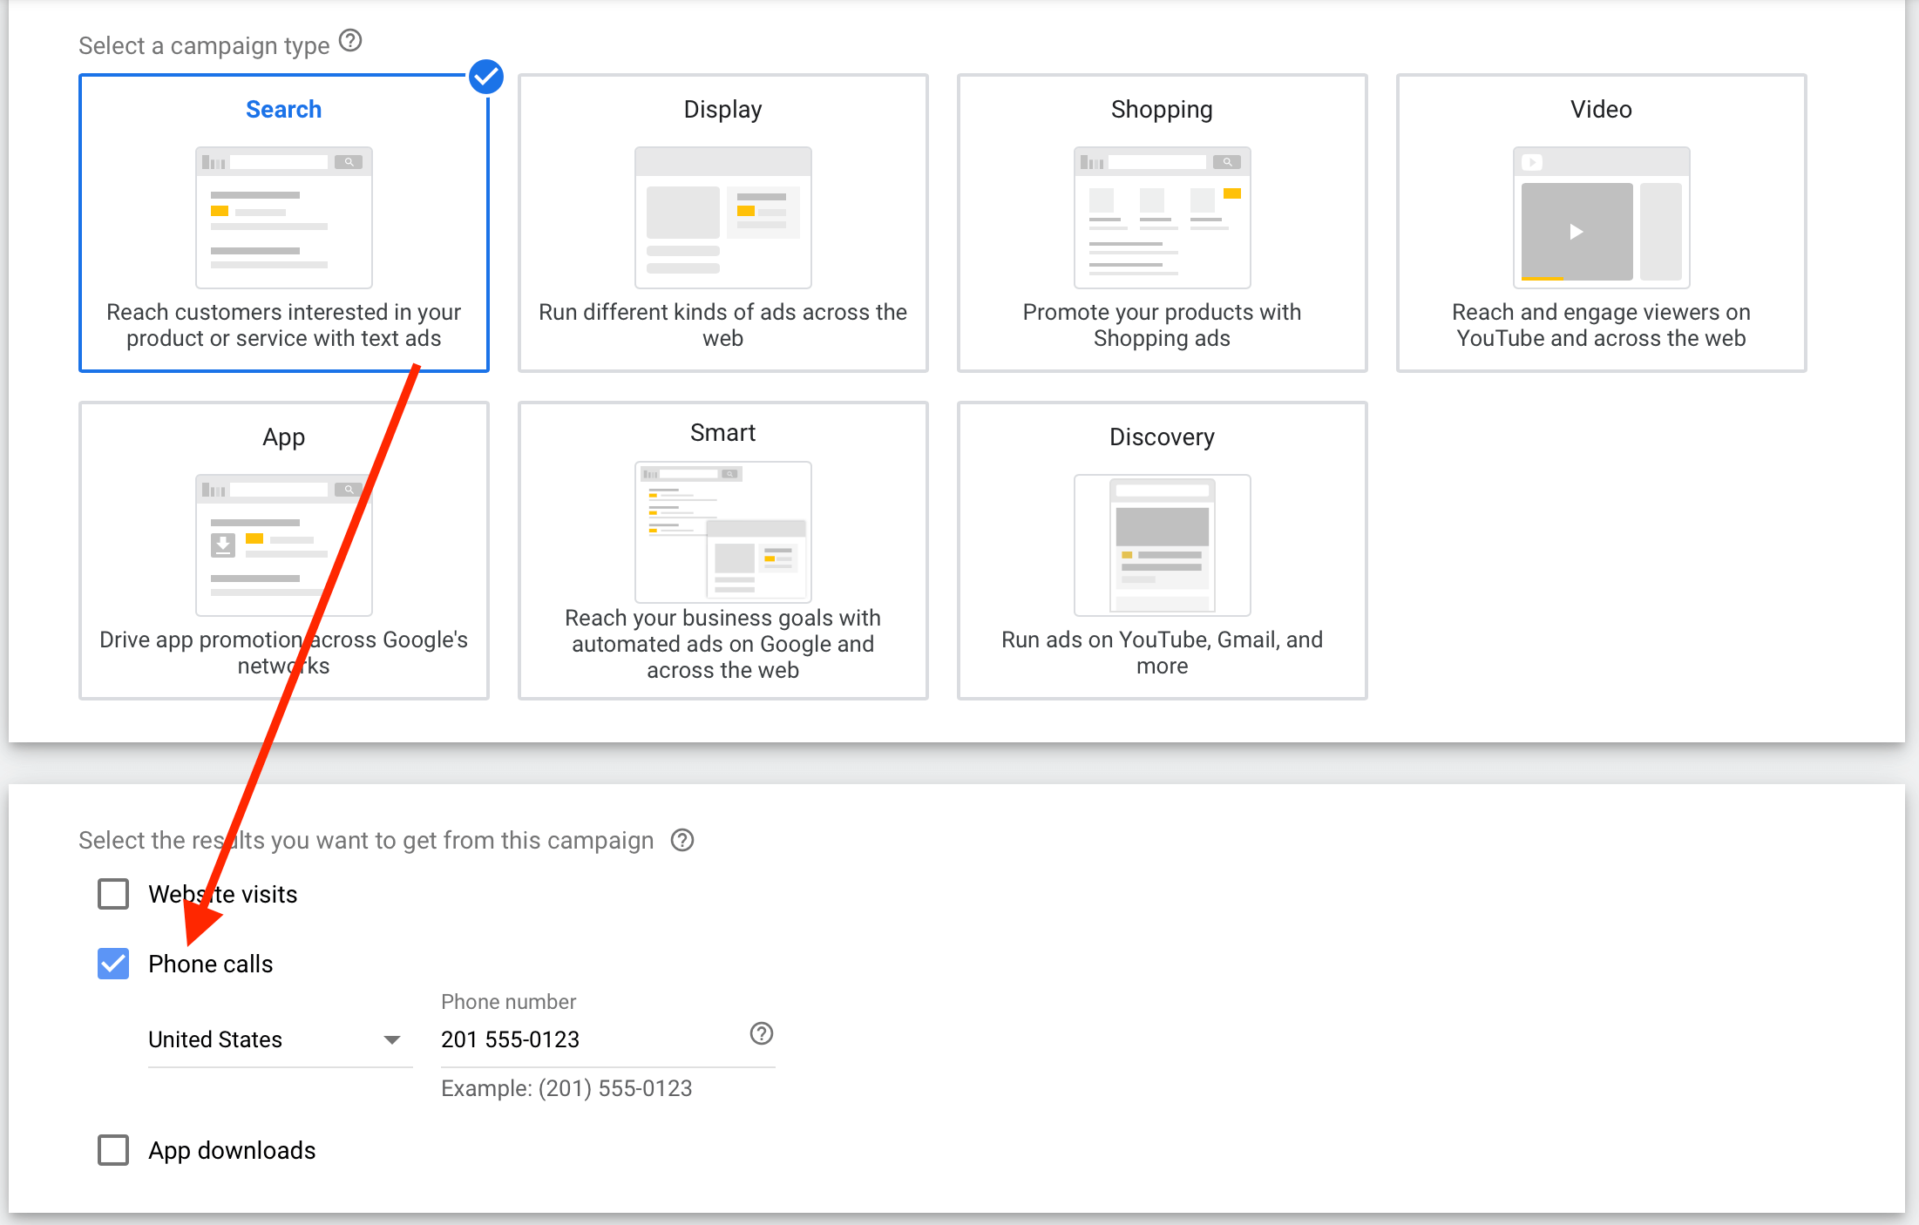This screenshot has width=1919, height=1225.
Task: Select the Search campaign type card
Action: coord(284,223)
